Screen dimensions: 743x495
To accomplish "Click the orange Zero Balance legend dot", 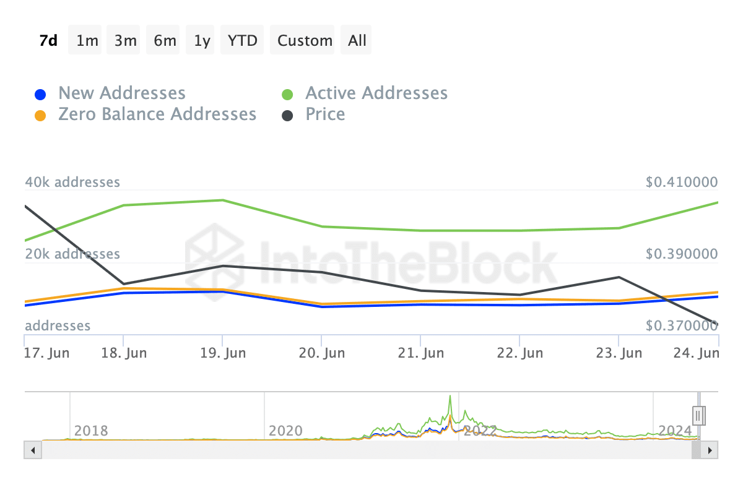I will 40,116.
